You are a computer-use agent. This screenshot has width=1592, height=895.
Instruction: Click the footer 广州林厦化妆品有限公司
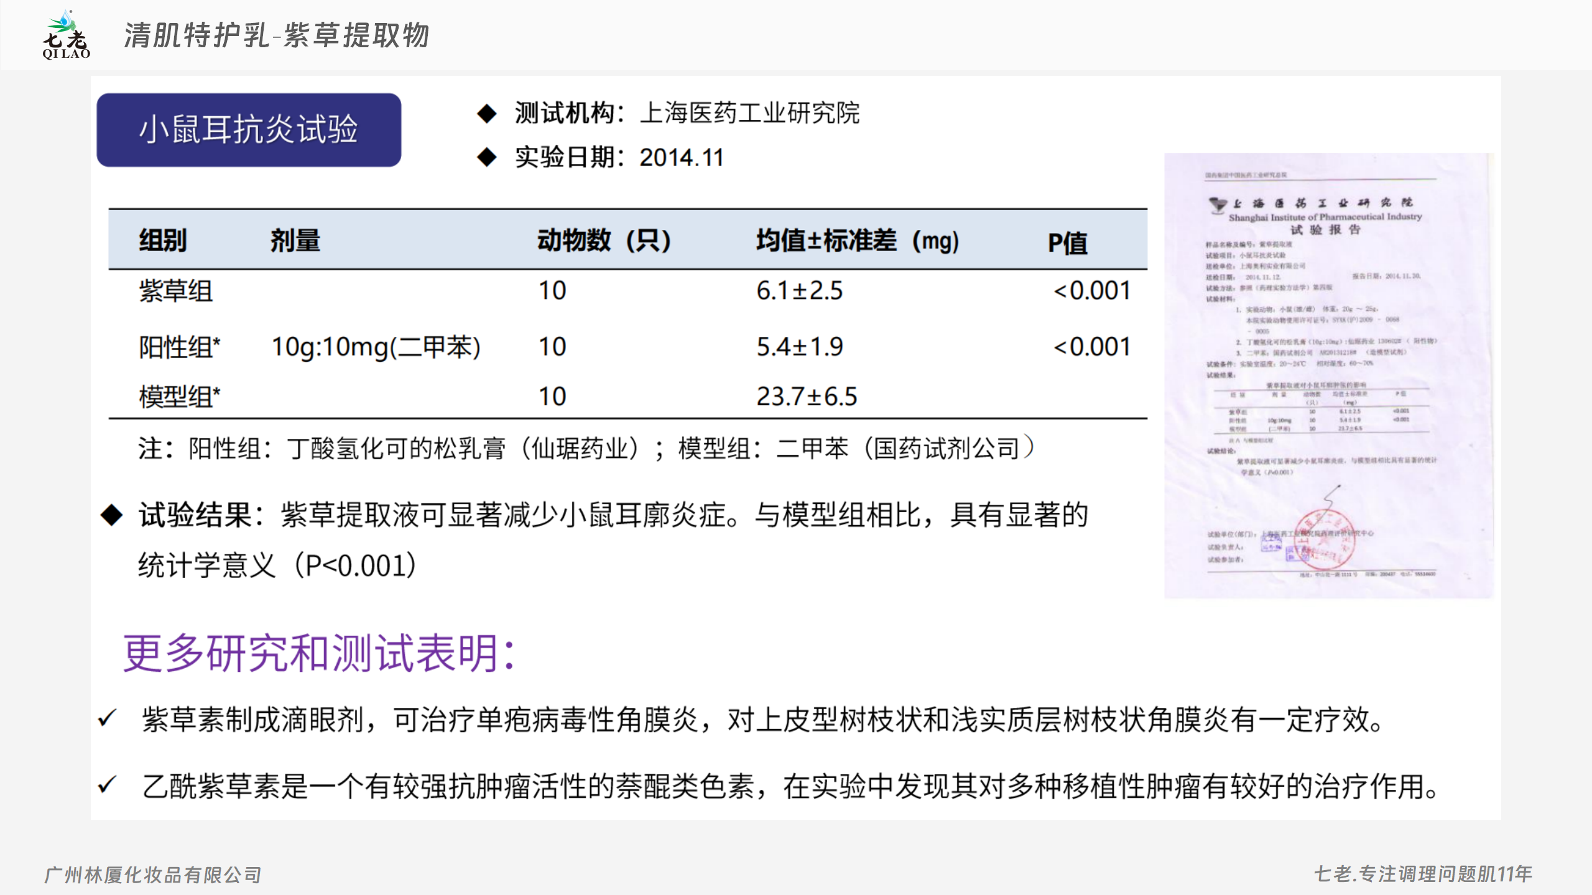[153, 874]
